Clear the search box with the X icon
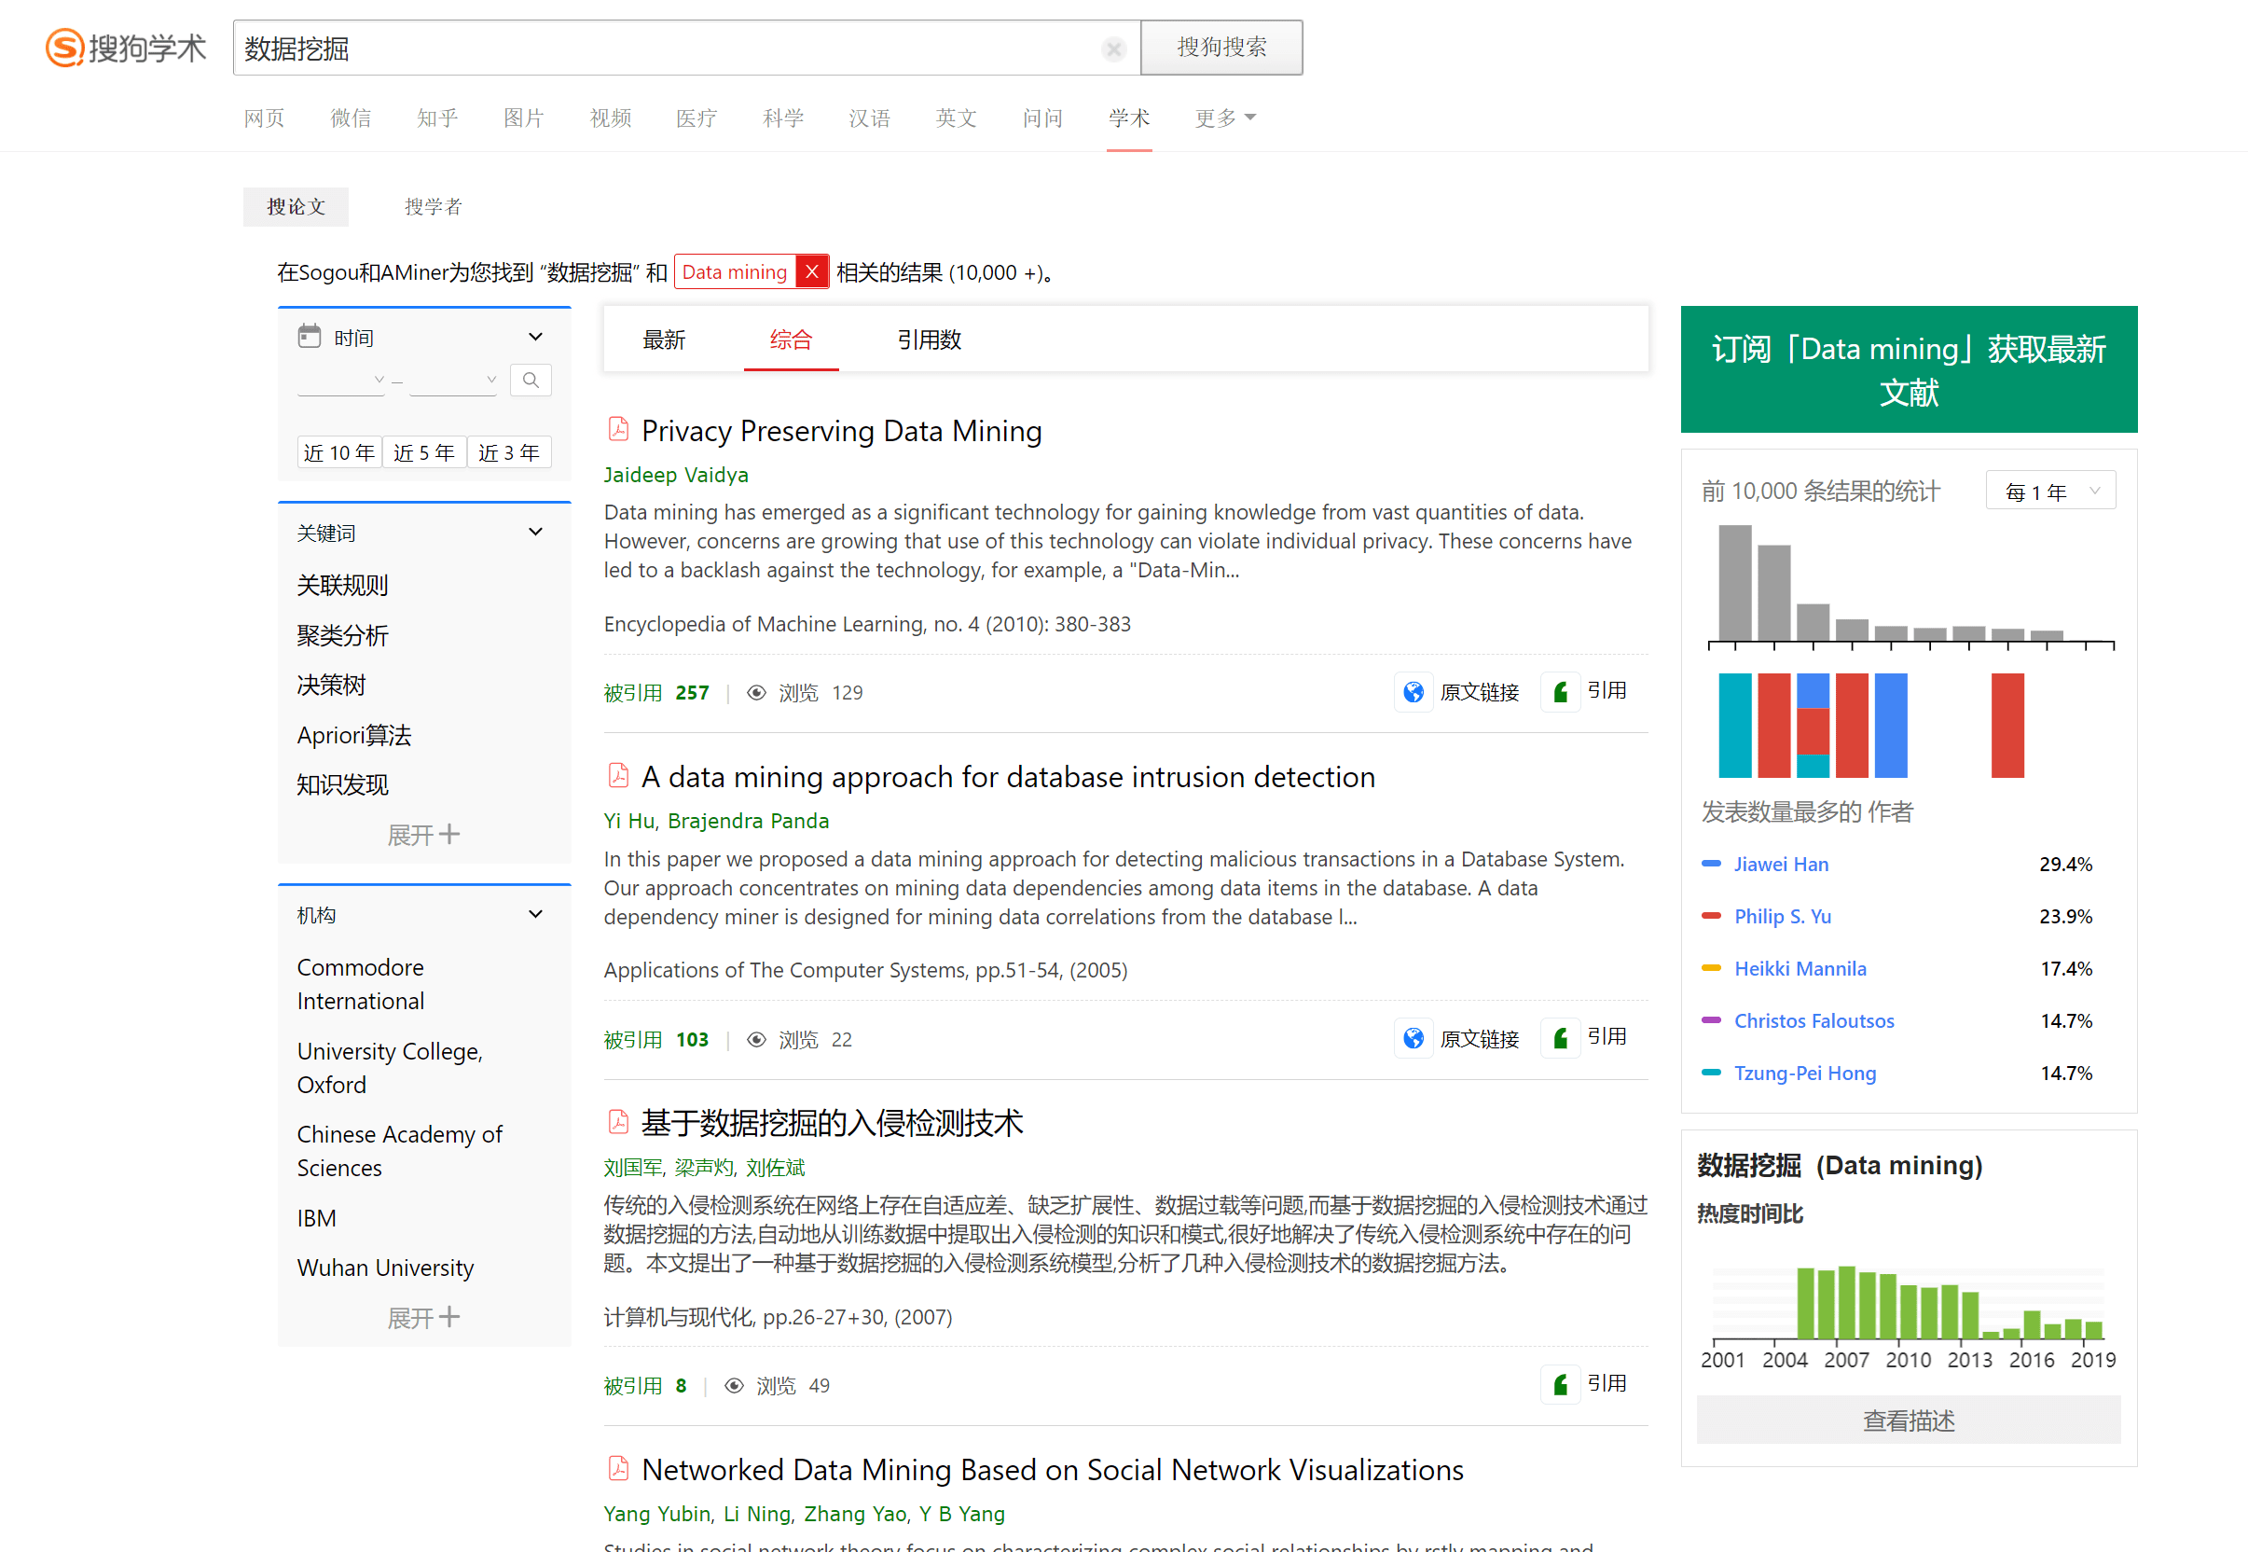 (1114, 48)
